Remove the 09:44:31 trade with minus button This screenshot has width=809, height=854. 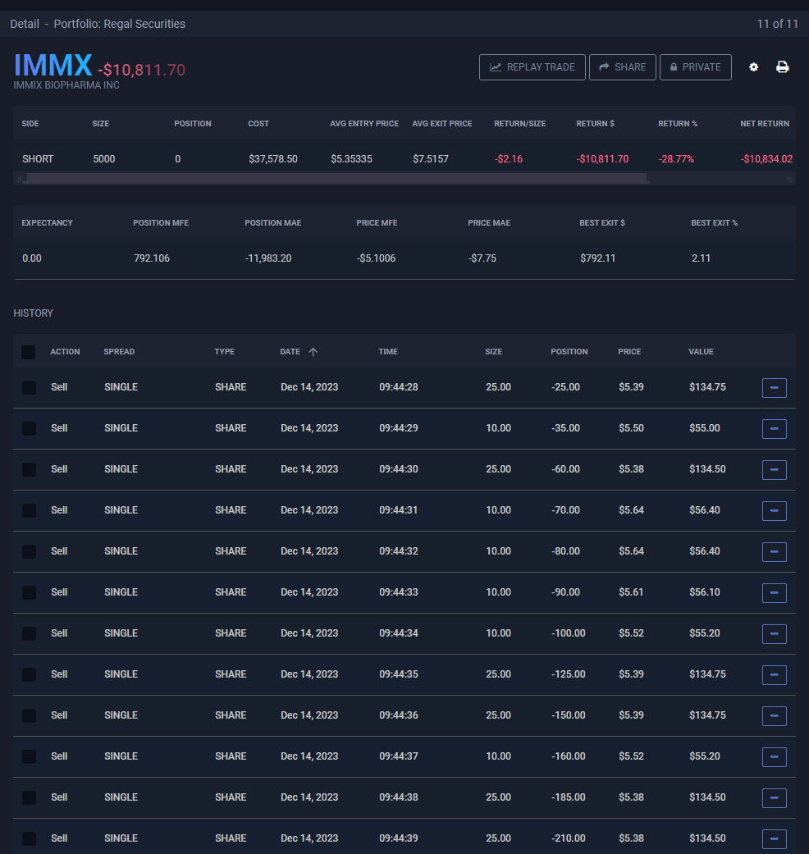pyautogui.click(x=775, y=511)
